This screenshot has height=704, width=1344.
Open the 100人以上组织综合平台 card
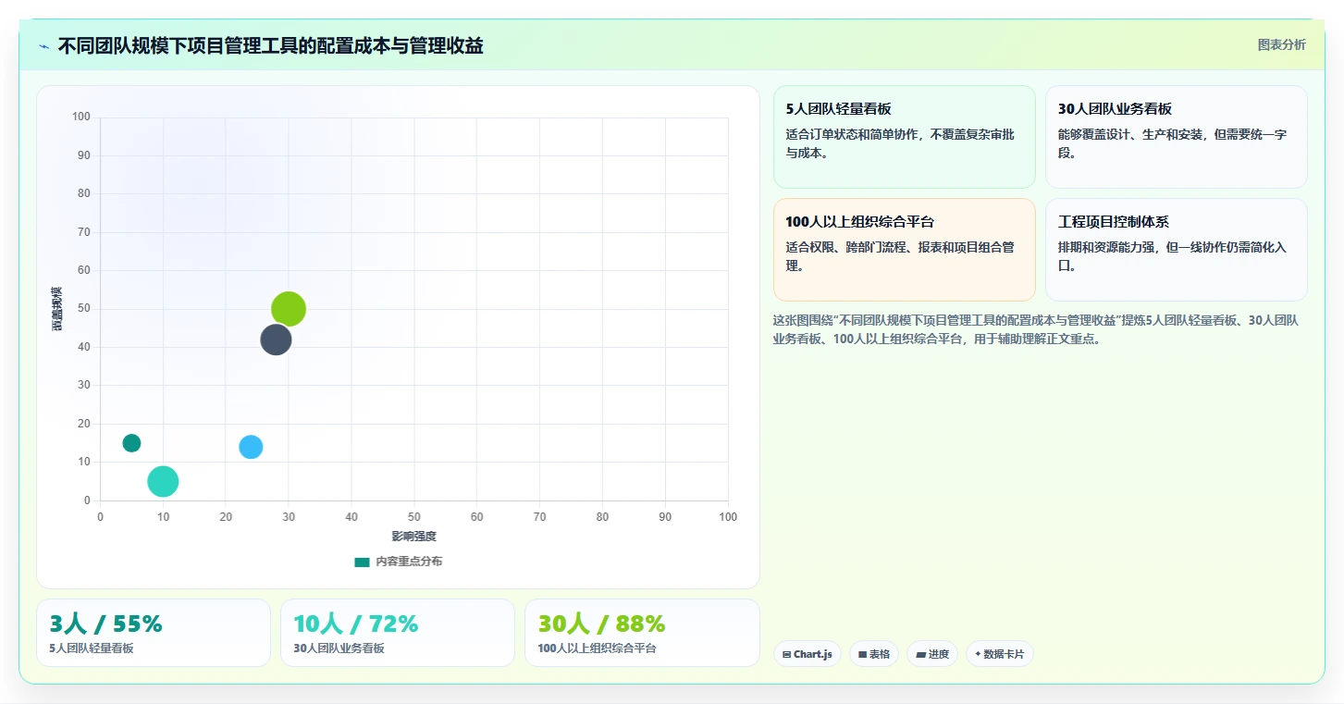tap(904, 250)
